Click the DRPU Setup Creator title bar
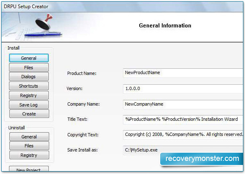Viewport: 245px width, 174px height. pos(122,7)
